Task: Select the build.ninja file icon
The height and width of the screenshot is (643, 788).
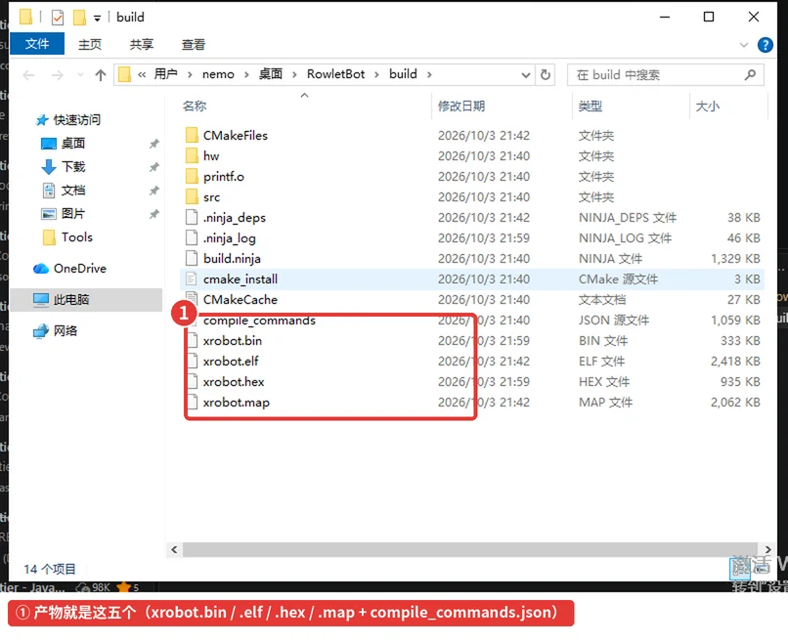Action: tap(192, 258)
